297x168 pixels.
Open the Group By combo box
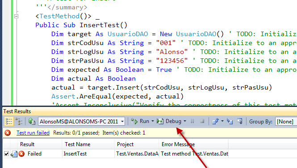click(x=286, y=121)
